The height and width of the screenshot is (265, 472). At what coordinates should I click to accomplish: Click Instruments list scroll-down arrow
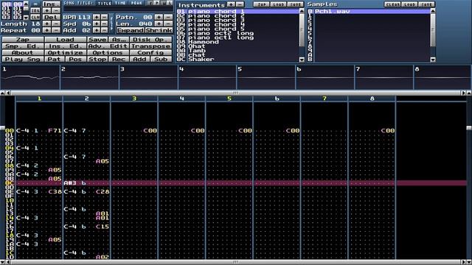pyautogui.click(x=302, y=60)
